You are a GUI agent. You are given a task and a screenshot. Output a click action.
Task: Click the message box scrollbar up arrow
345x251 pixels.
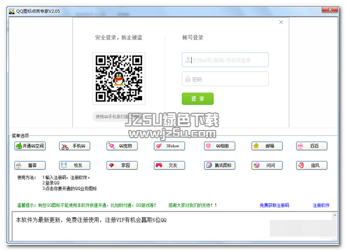tap(335, 215)
